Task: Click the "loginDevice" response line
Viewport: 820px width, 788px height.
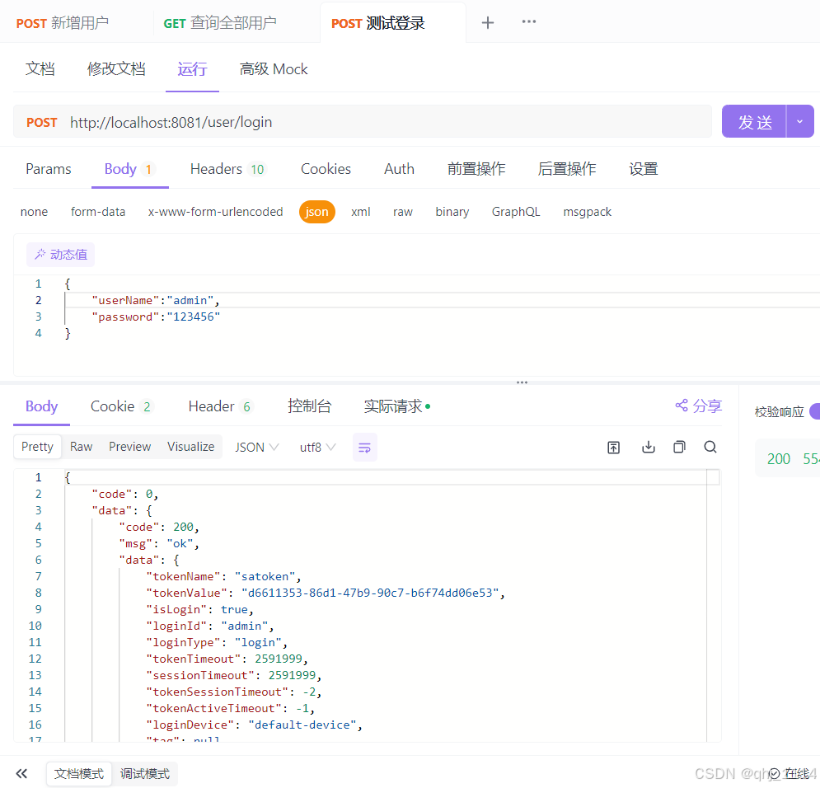Action: [254, 725]
